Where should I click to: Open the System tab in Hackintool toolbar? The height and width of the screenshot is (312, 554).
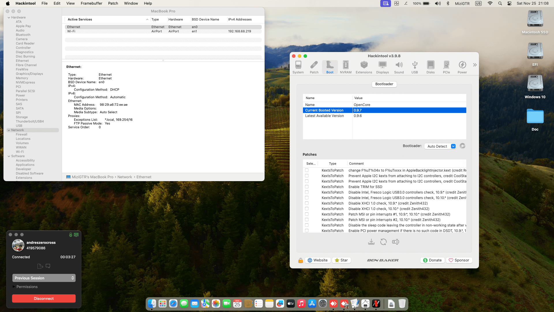point(298,68)
